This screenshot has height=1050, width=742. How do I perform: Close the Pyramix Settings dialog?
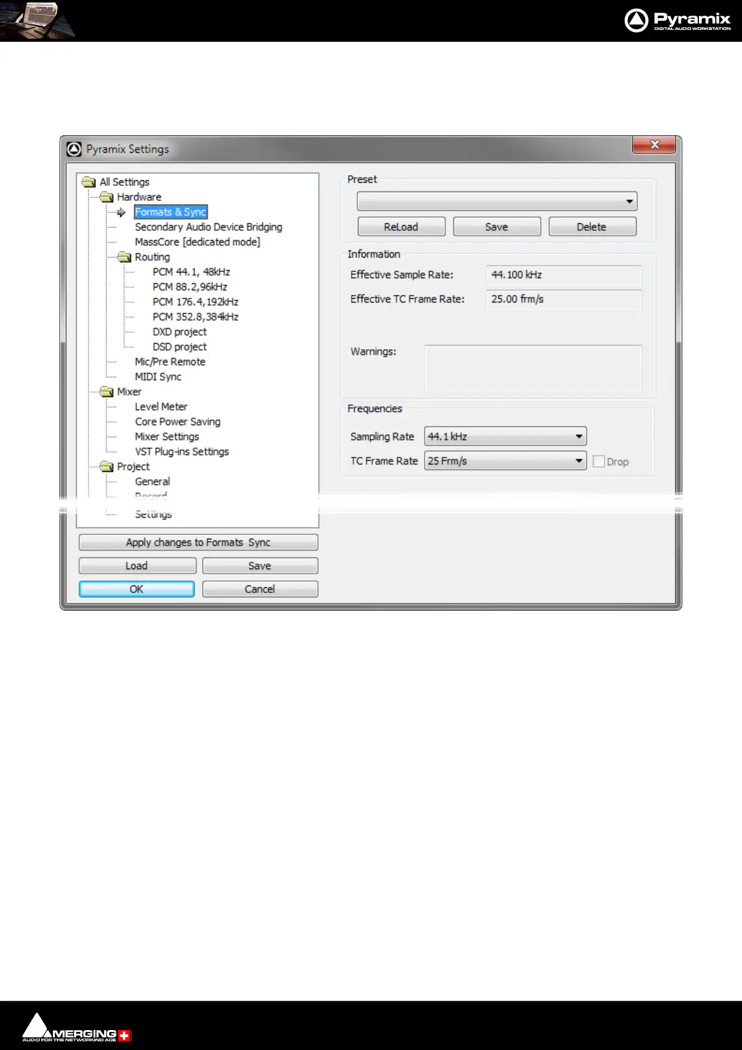pyautogui.click(x=654, y=145)
